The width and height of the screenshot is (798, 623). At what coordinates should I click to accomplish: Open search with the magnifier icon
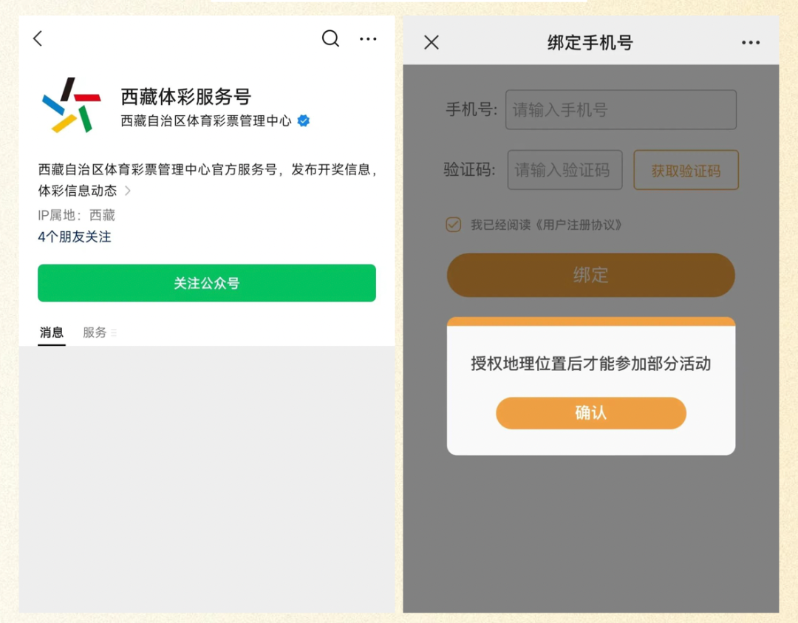[x=330, y=38]
